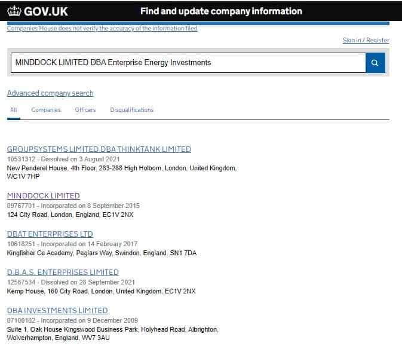The width and height of the screenshot is (402, 352).
Task: Open GROUPSYSTEMS LIMITED DBA THINKTANK LIMITED result
Action: pyautogui.click(x=99, y=149)
